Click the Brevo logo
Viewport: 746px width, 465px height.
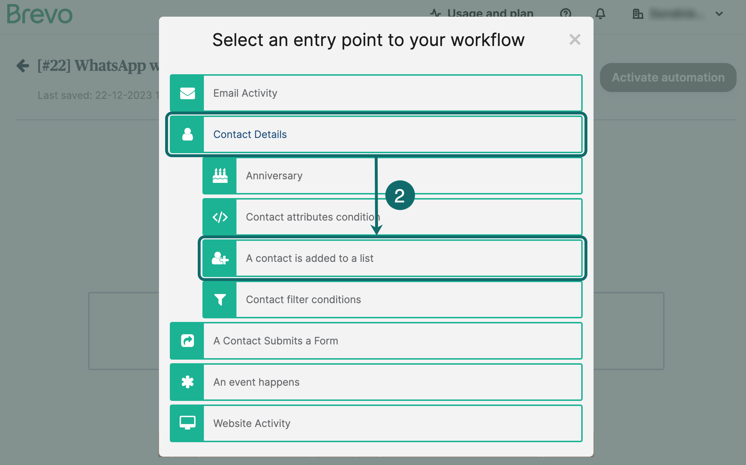[39, 14]
